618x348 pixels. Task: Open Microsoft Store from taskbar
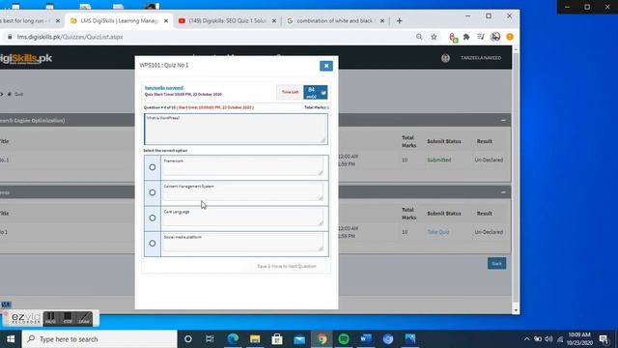[277, 339]
